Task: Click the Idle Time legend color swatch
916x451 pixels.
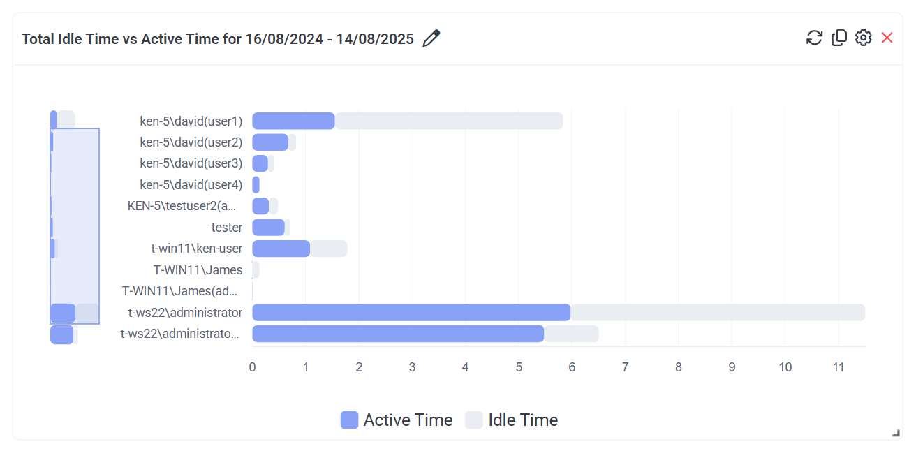Action: pyautogui.click(x=474, y=420)
